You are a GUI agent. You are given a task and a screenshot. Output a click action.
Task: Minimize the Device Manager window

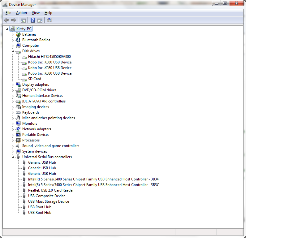[x=217, y=3]
